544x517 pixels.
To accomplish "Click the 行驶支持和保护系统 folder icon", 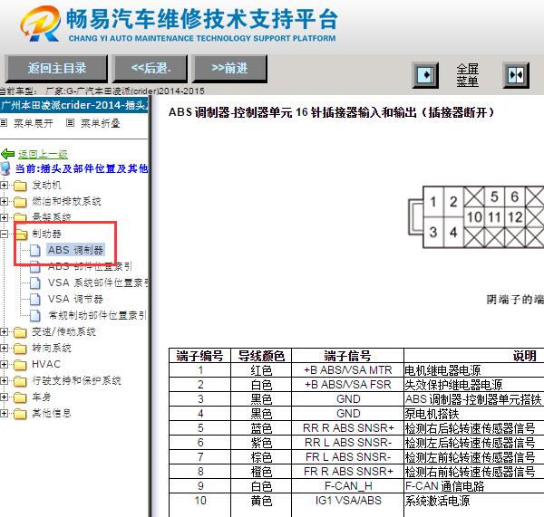I will point(20,380).
